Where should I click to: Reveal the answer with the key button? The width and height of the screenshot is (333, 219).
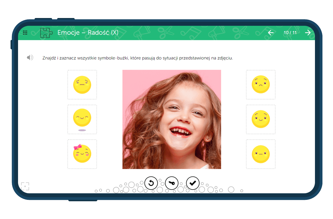click(172, 183)
